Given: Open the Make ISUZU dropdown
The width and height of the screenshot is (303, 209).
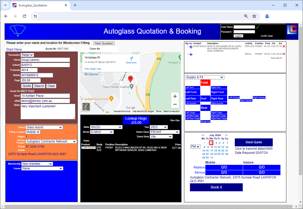Looking at the screenshot, I should 106,127.
